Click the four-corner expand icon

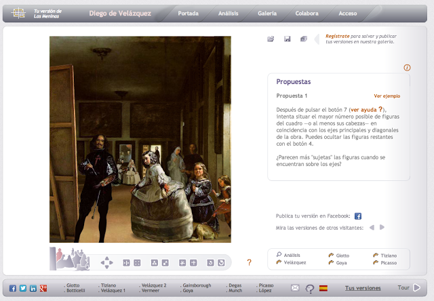click(137, 263)
